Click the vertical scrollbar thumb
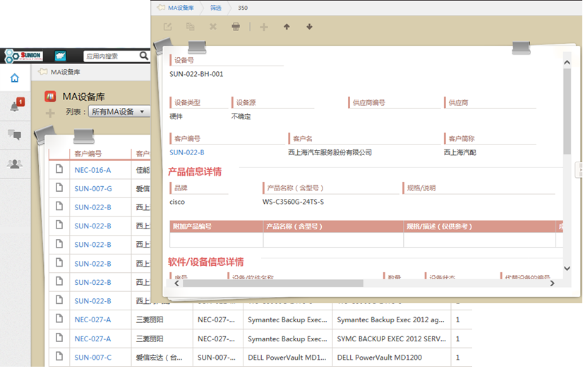The image size is (583, 378). click(x=567, y=111)
